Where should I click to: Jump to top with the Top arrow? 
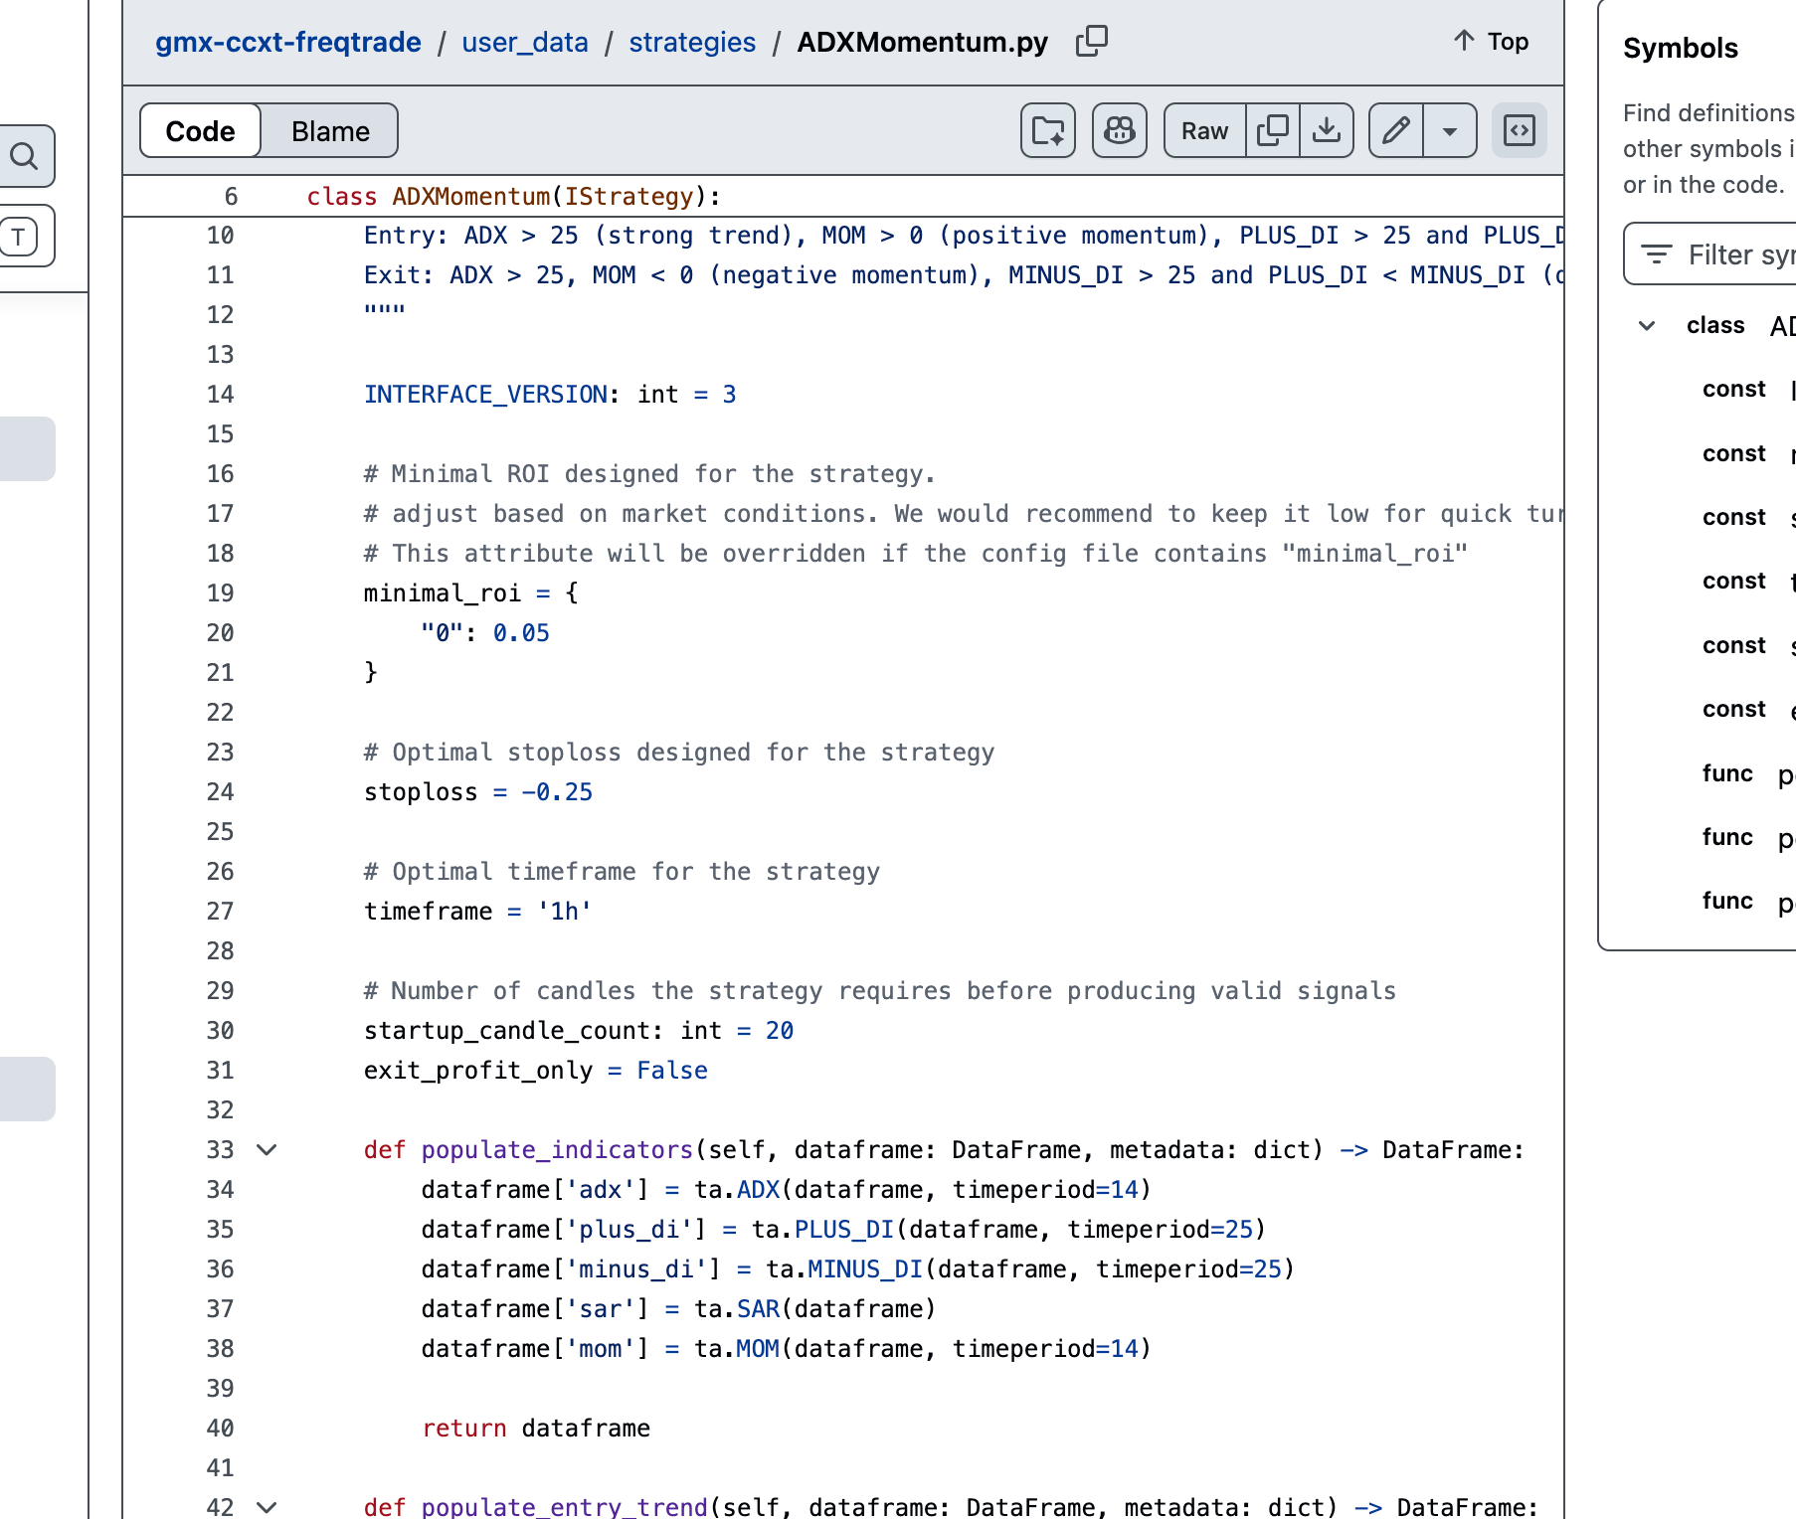click(1491, 41)
